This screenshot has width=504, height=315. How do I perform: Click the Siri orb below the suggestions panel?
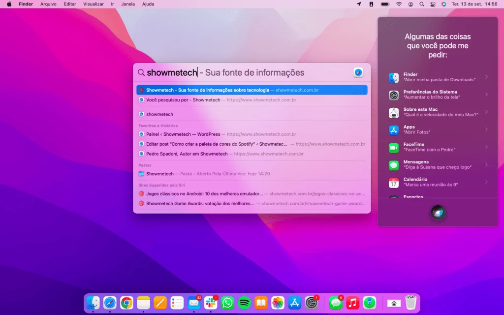(x=438, y=213)
